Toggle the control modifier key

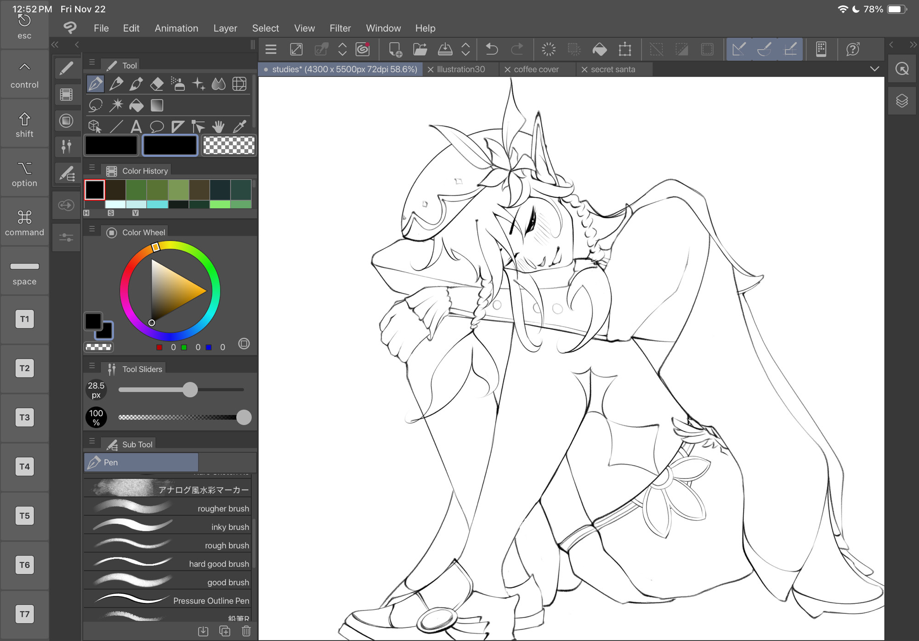[24, 74]
